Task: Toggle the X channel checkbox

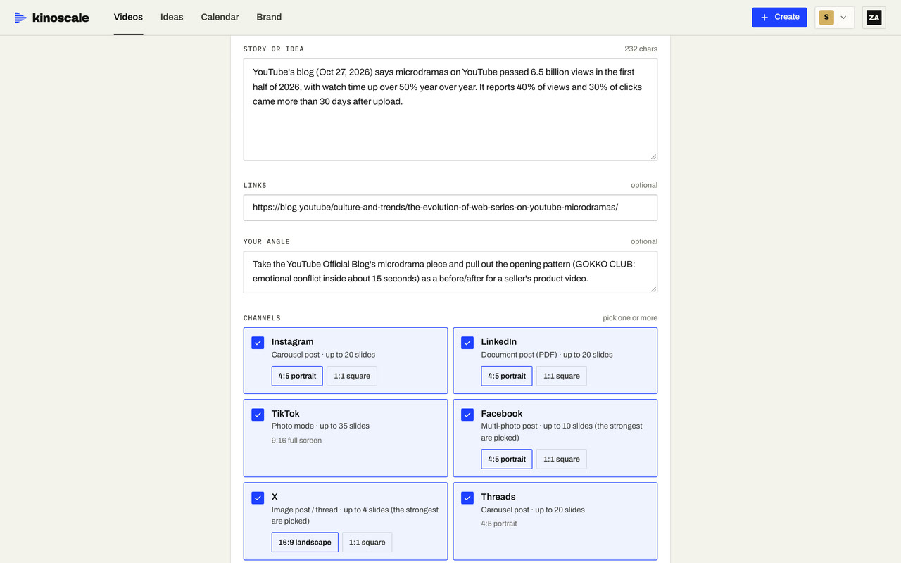Action: 258,498
